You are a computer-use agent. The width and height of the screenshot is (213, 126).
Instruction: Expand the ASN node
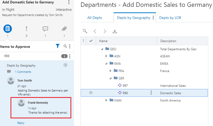pos(106,56)
